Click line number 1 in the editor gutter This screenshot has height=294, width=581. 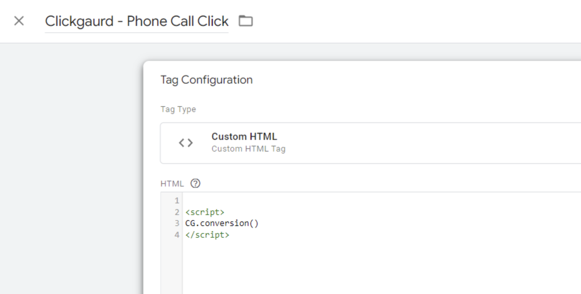click(177, 201)
